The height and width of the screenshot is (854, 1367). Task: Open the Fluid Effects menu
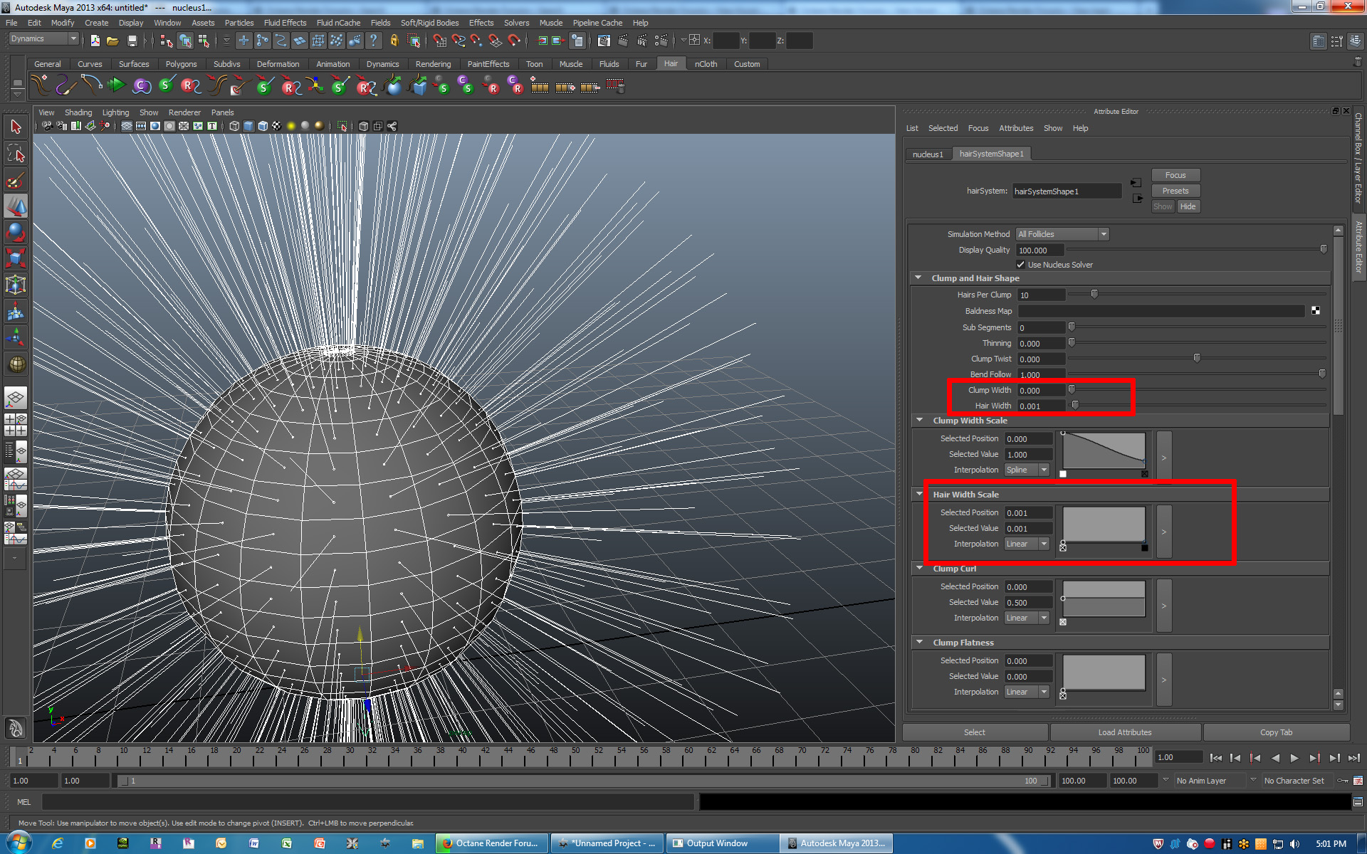point(285,23)
